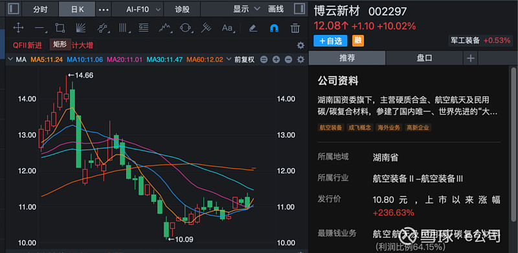This screenshot has width=518, height=253.
Task: Click the right panel vertical scrollbar
Action: point(513,144)
